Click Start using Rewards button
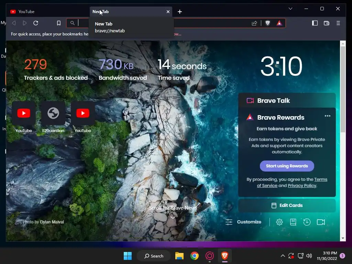Viewport: 352px width, 264px height. pyautogui.click(x=287, y=166)
